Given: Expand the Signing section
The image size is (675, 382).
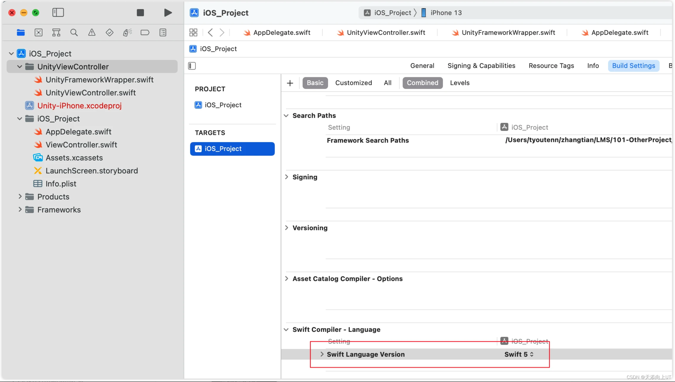Looking at the screenshot, I should [286, 177].
